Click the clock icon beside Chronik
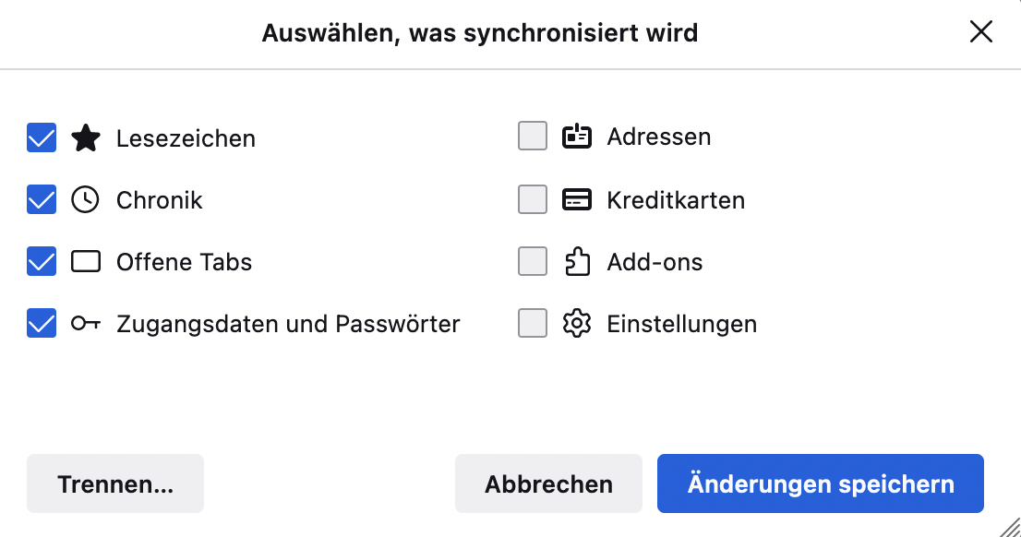The height and width of the screenshot is (537, 1021). [86, 200]
